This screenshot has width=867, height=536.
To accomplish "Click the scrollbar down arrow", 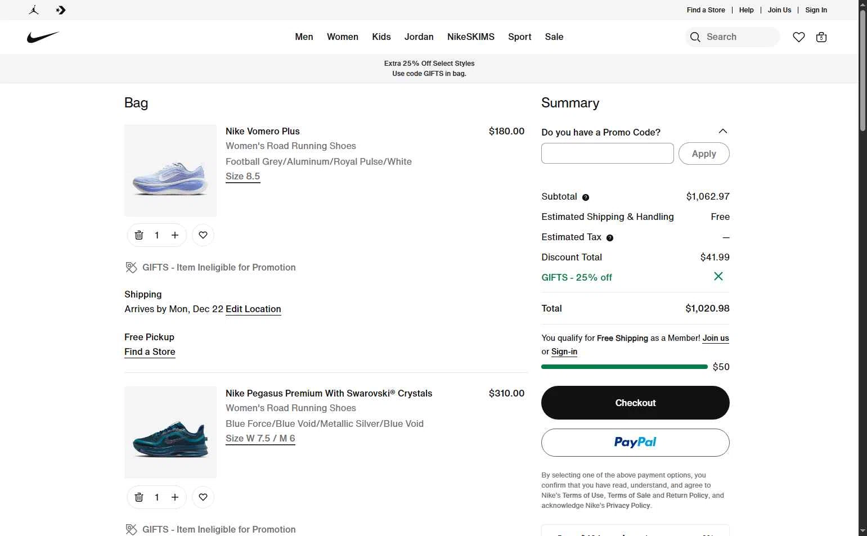I will (x=862, y=530).
